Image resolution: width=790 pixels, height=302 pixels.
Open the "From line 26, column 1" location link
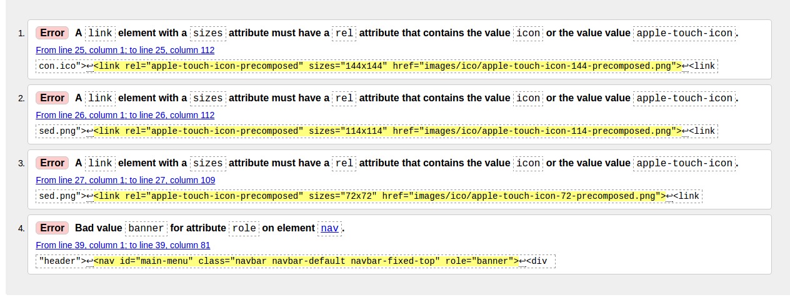[125, 115]
